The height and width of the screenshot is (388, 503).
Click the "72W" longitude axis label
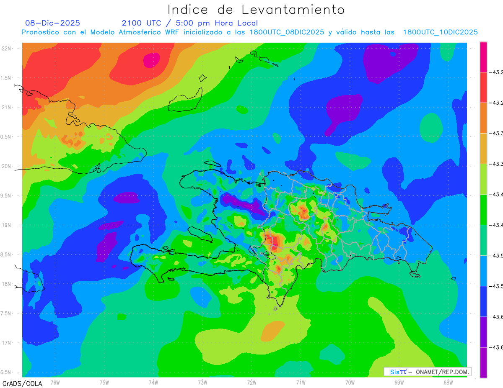point(251,383)
